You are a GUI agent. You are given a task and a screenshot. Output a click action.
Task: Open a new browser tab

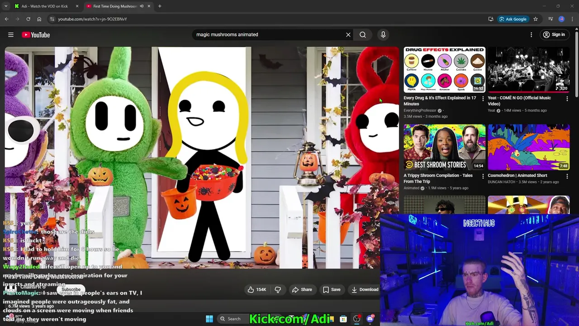point(160,6)
